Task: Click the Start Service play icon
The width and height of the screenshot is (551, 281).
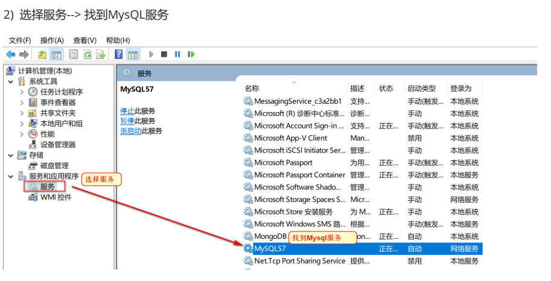Action: pyautogui.click(x=151, y=54)
